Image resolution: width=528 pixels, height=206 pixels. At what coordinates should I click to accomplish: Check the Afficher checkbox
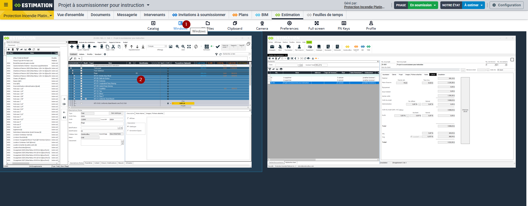[128, 118]
